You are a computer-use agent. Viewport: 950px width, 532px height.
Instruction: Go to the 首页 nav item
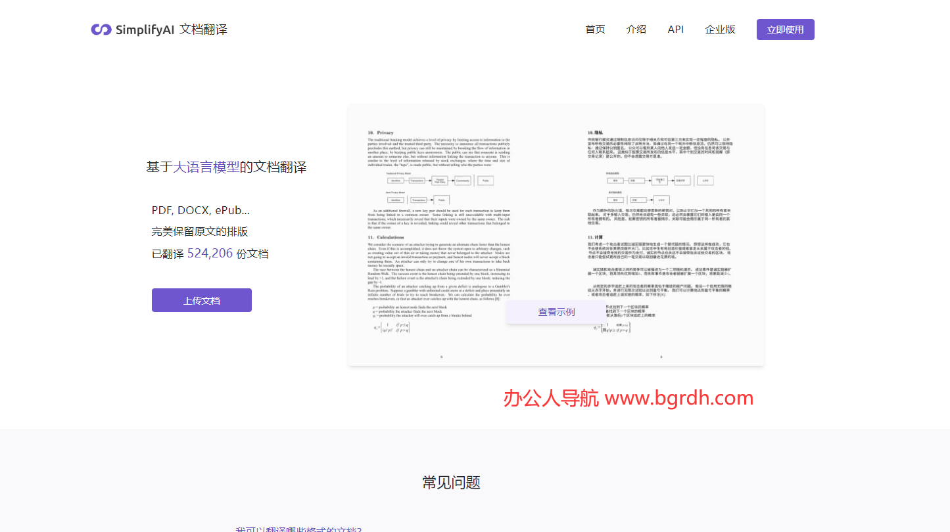595,30
